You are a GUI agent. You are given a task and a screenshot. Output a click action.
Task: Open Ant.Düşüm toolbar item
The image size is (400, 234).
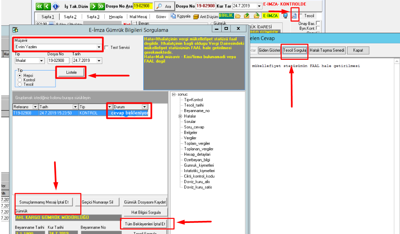pyautogui.click(x=205, y=16)
